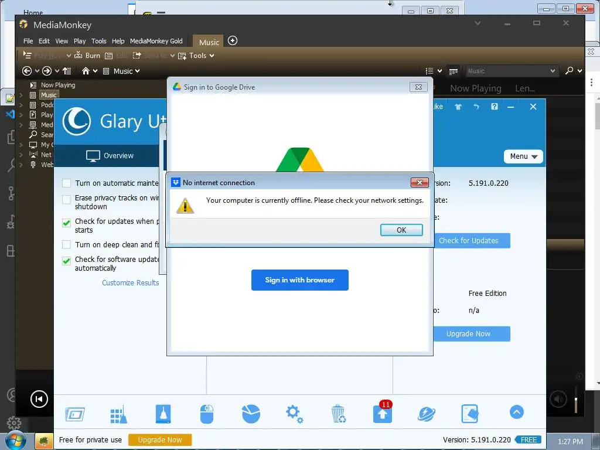Click the previous track playback button
The width and height of the screenshot is (600, 450).
39,399
